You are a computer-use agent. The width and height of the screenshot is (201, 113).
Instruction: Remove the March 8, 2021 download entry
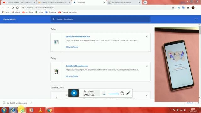click(x=147, y=95)
